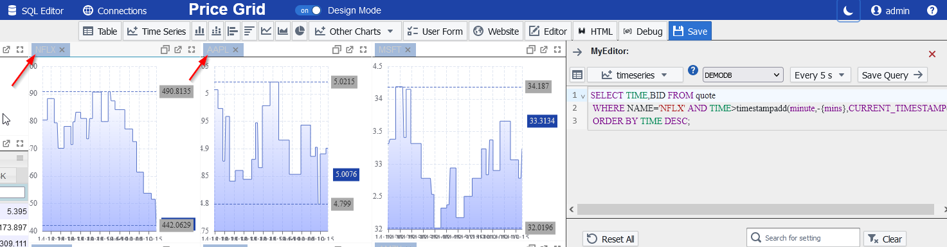This screenshot has width=947, height=247.
Task: Expand the Other Charts dropdown
Action: (x=355, y=31)
